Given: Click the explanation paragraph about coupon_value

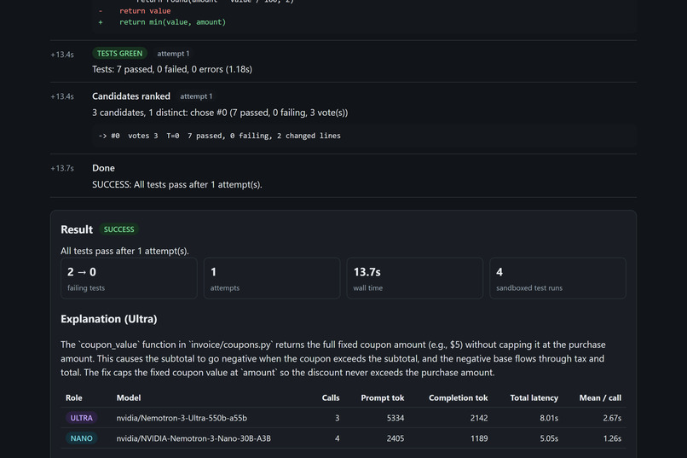Looking at the screenshot, I should tap(333, 358).
